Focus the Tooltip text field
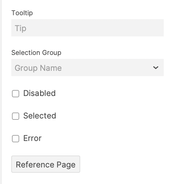The height and width of the screenshot is (184, 173). 87,28
